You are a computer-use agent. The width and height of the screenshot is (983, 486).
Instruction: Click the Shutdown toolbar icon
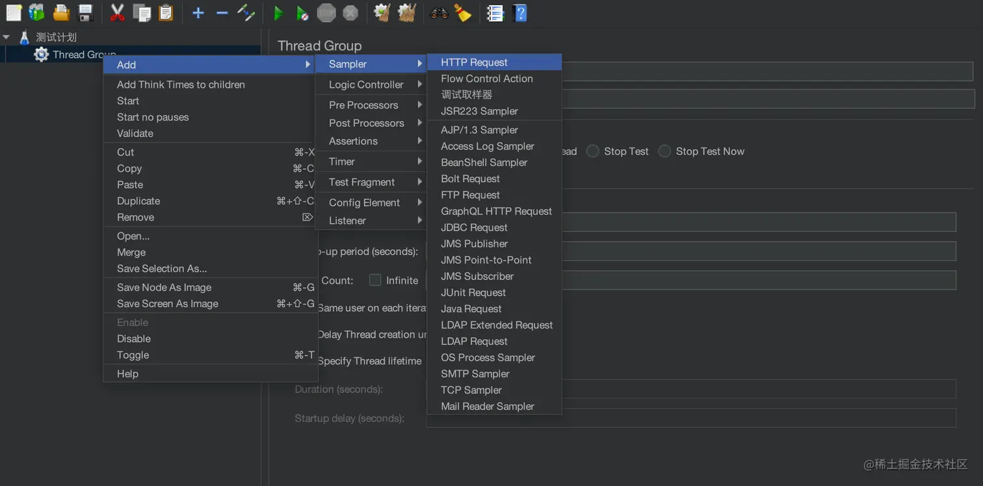coord(350,12)
